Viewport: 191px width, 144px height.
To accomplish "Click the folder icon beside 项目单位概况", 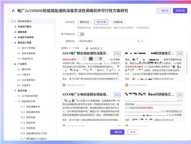I will (12, 21).
